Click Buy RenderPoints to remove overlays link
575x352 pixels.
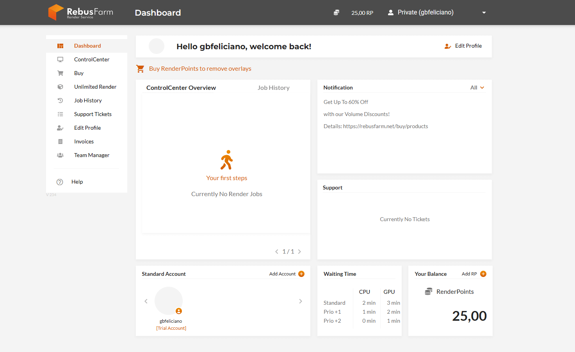pyautogui.click(x=200, y=69)
